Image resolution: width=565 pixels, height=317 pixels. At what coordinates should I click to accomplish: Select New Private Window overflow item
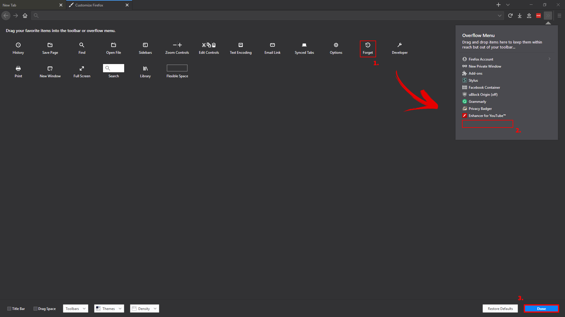506,66
